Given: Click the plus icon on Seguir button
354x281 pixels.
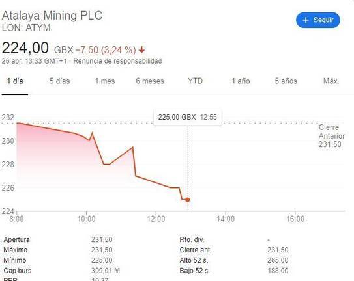Looking at the screenshot, I should 306,20.
